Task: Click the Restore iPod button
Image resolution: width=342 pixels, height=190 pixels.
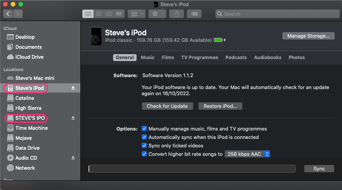Action: (x=220, y=106)
